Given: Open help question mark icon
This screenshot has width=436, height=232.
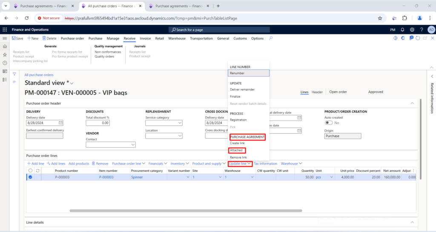Looking at the screenshot, I should pos(422,30).
